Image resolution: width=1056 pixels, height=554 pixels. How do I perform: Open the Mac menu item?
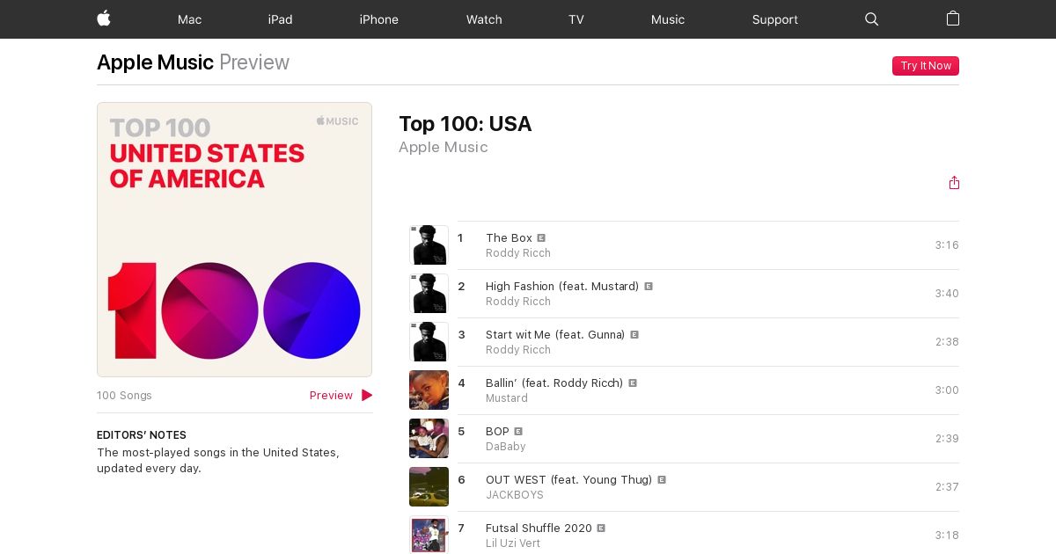(189, 19)
